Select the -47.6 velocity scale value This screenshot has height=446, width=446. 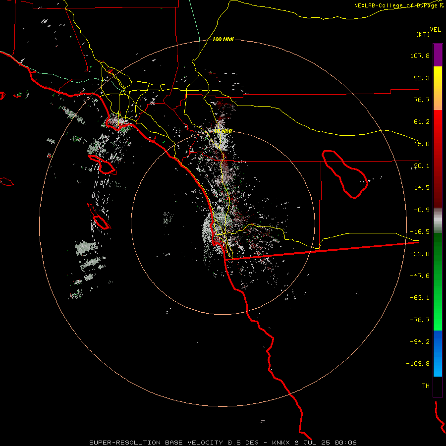point(420,276)
